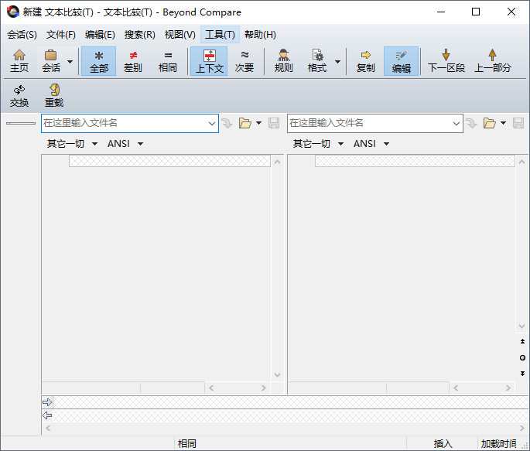The image size is (530, 451).
Task: Toggle the 次要 minor differences option
Action: coord(244,61)
